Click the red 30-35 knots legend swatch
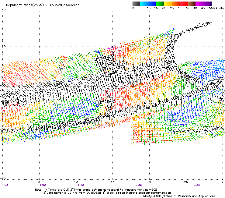 tap(184, 4)
